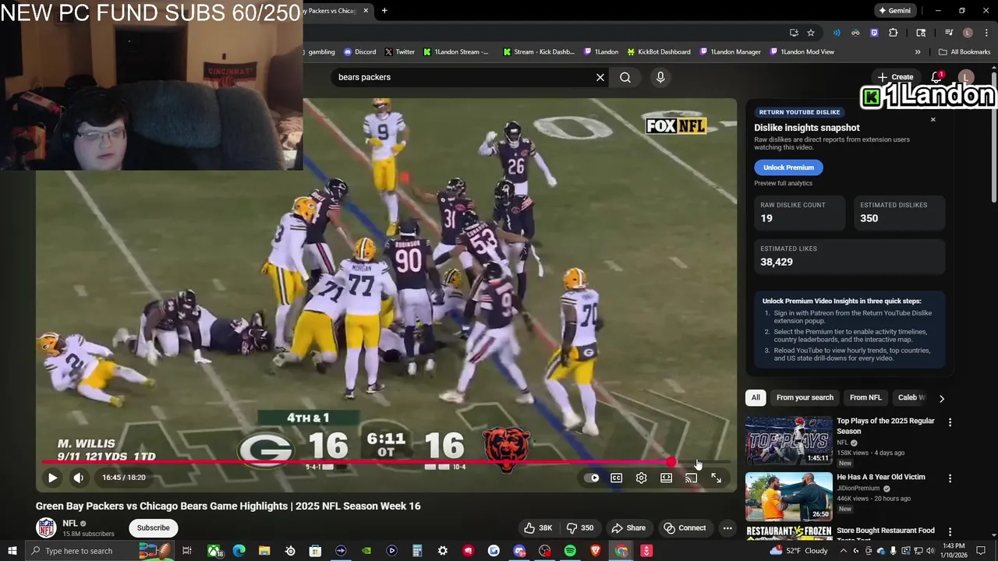Toggle autoplay switch in the player controls
Viewport: 998px width, 561px height.
[x=593, y=478]
